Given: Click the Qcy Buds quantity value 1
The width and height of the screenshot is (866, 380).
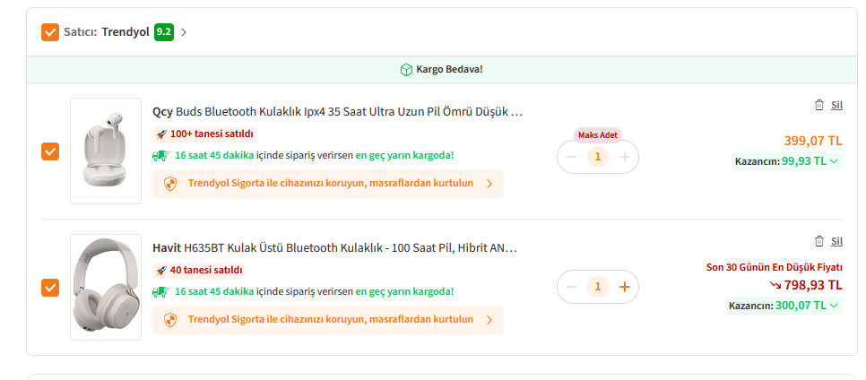Looking at the screenshot, I should [598, 158].
